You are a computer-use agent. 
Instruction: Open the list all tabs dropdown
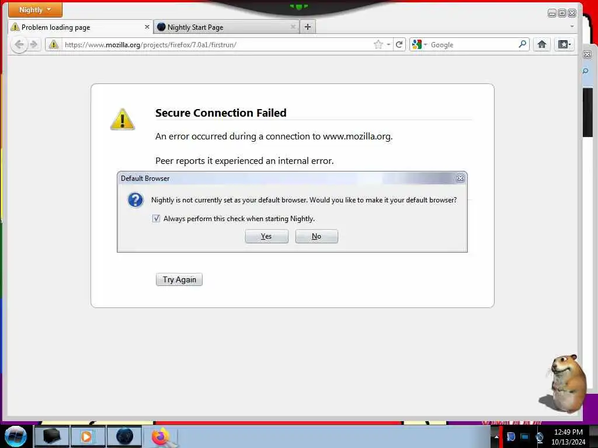[572, 26]
